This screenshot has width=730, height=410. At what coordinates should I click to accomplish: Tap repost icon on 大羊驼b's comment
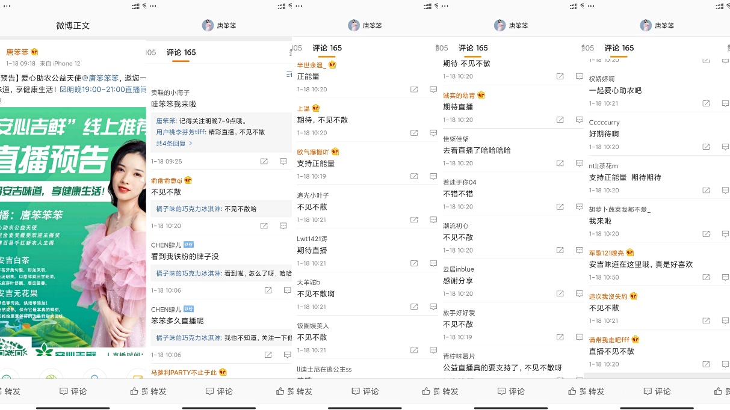[414, 307]
